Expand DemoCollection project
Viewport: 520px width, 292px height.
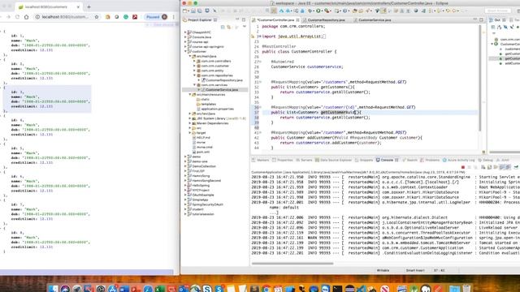click(185, 166)
